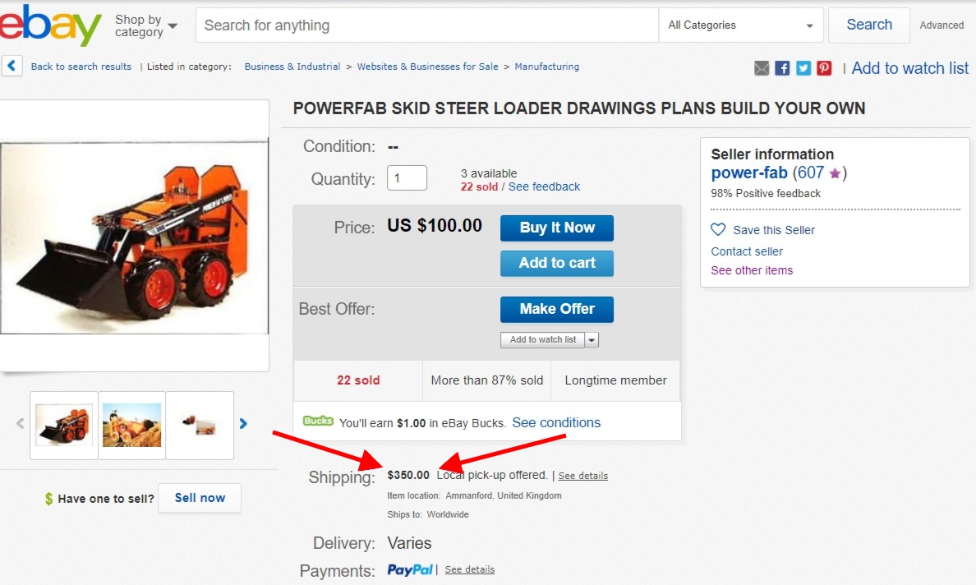The width and height of the screenshot is (976, 585).
Task: Click the Buy It Now button
Action: pyautogui.click(x=556, y=228)
